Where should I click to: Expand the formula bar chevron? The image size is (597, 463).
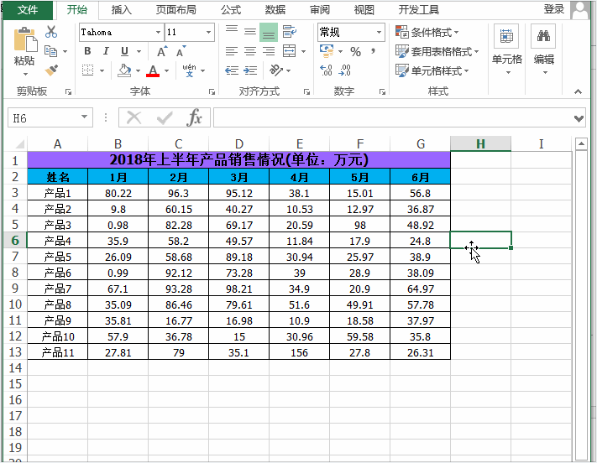[579, 119]
